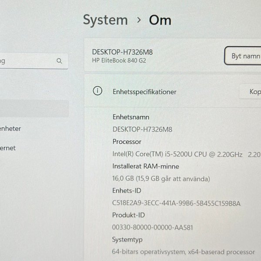Click the 16,0 GB installed RAM value

[161, 178]
